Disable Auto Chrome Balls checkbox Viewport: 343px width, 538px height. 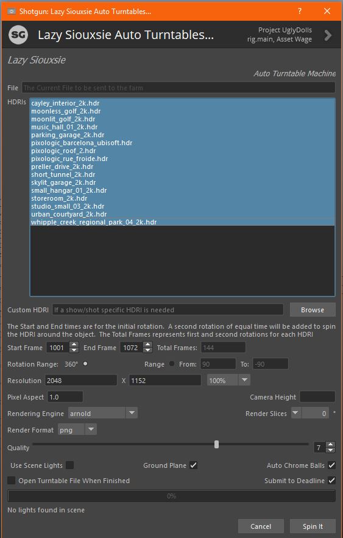[x=331, y=465]
